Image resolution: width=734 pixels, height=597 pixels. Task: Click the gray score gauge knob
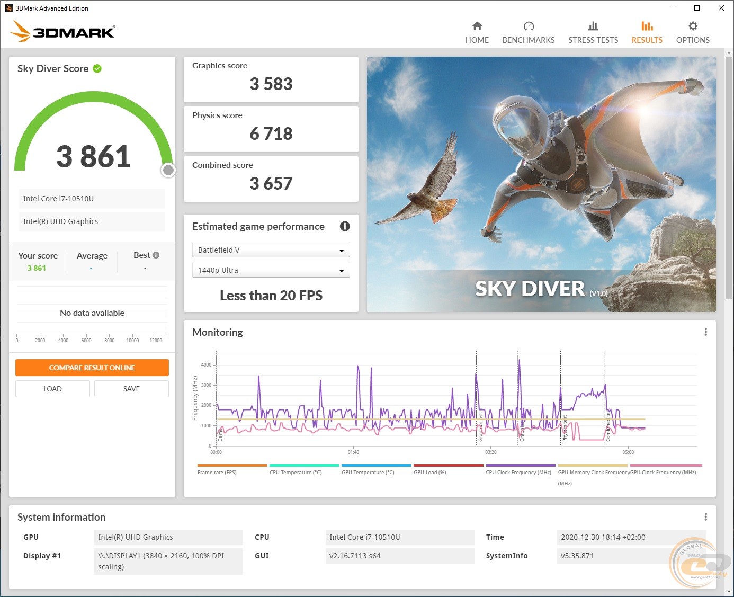[x=168, y=170]
